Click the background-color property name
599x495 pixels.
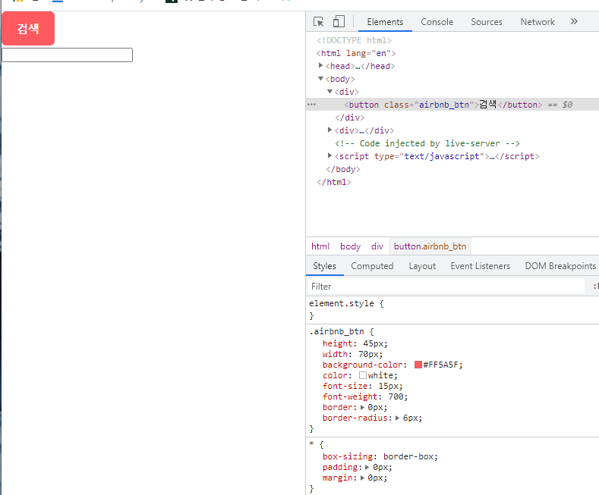(x=363, y=365)
